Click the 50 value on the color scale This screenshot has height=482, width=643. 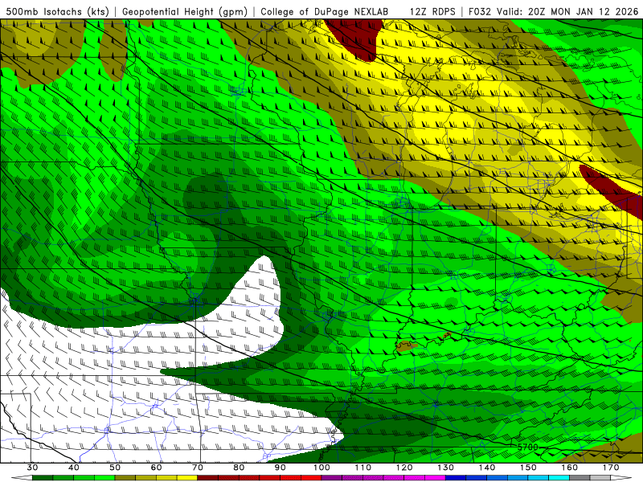click(115, 468)
